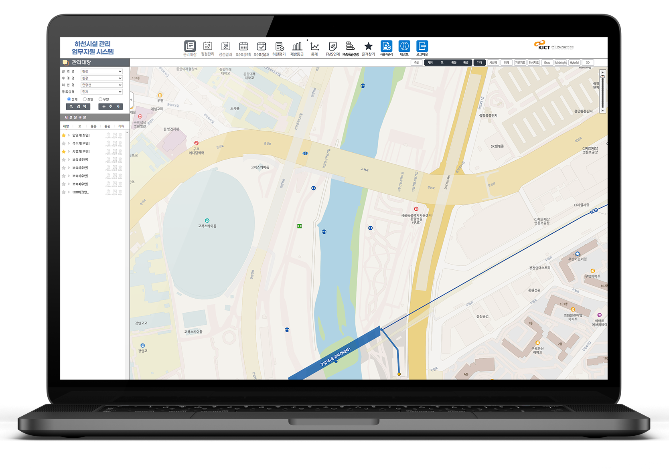This screenshot has height=469, width=669.
Task: Click the FMS연계 link icon
Action: [x=332, y=46]
